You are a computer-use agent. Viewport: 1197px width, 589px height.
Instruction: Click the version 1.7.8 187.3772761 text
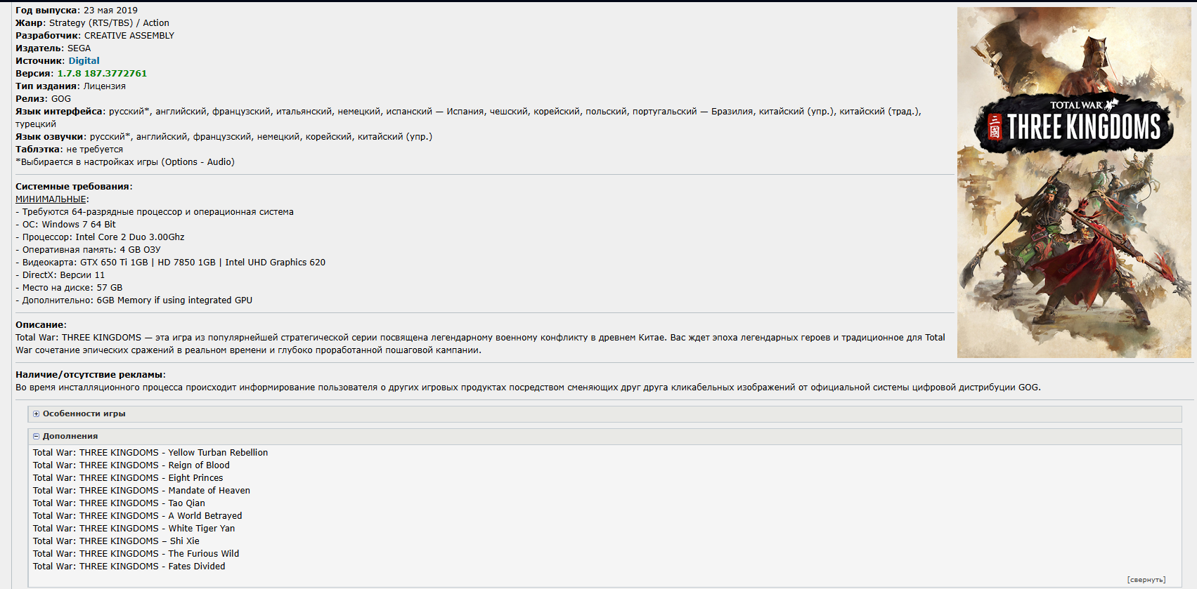pos(102,74)
